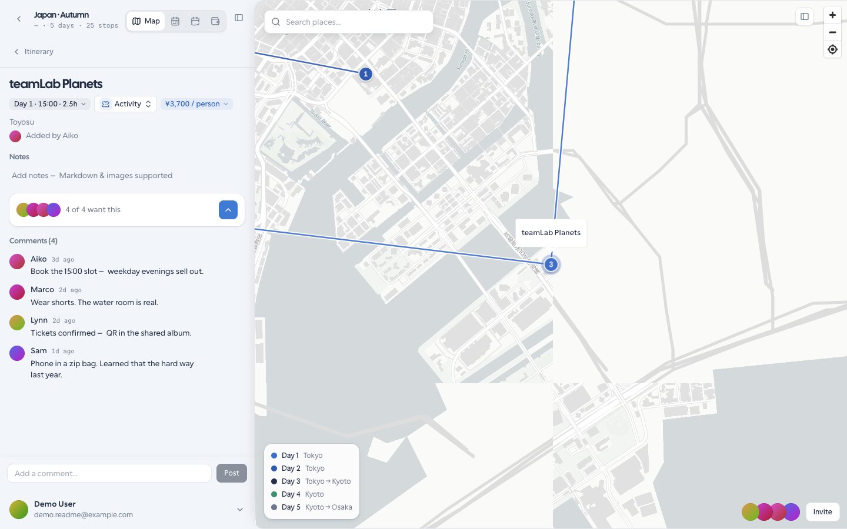Select map marker 1
The width and height of the screenshot is (847, 529).
coord(366,74)
